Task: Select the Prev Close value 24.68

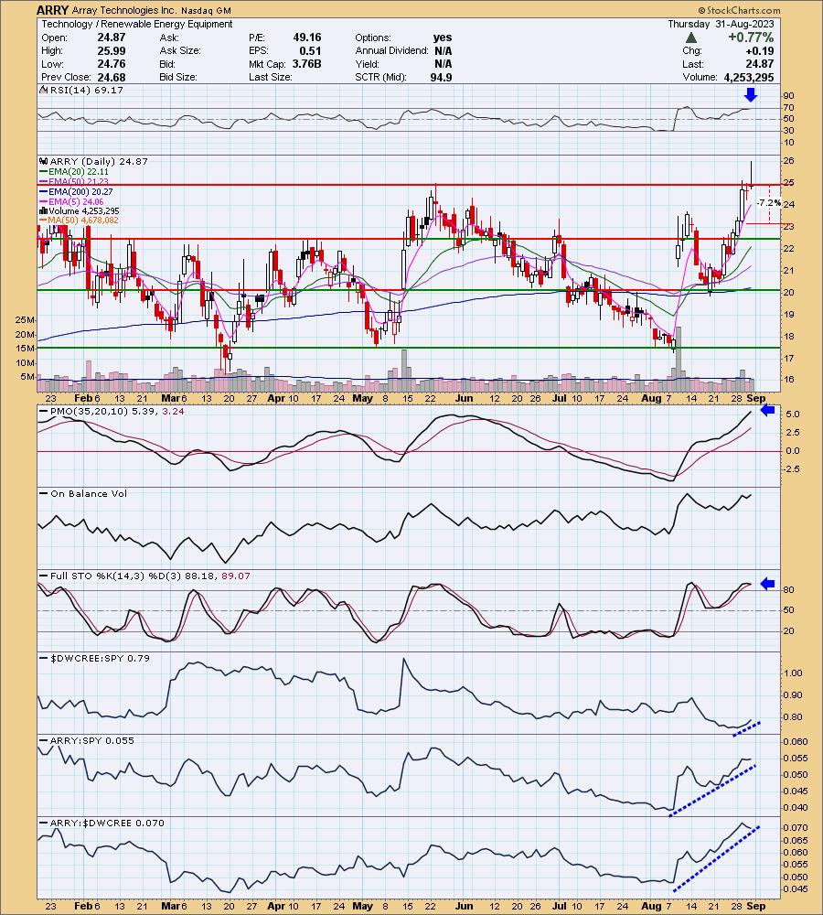Action: (x=112, y=77)
